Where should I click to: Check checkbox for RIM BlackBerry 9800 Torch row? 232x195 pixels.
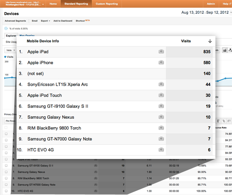(x=6, y=178)
